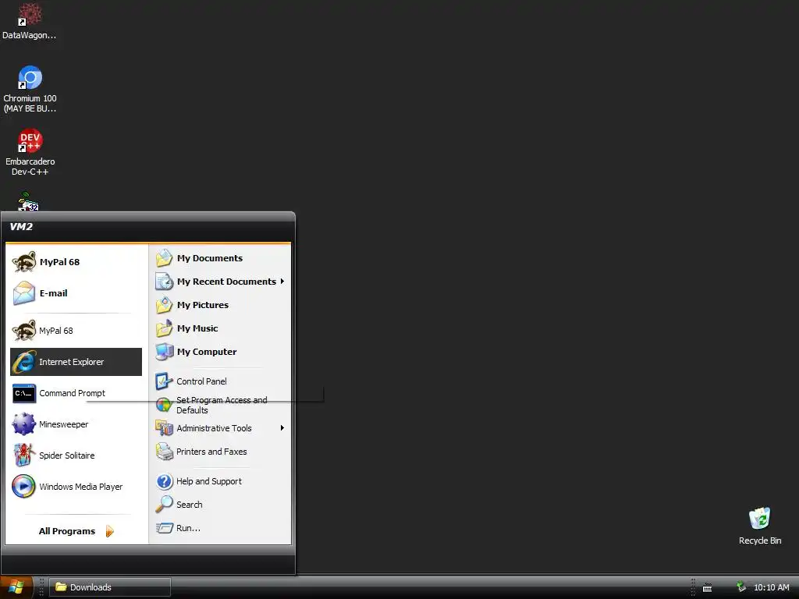This screenshot has width=799, height=599.
Task: Select the Embarcadero Dev-C++ desktop shortcut
Action: click(30, 152)
